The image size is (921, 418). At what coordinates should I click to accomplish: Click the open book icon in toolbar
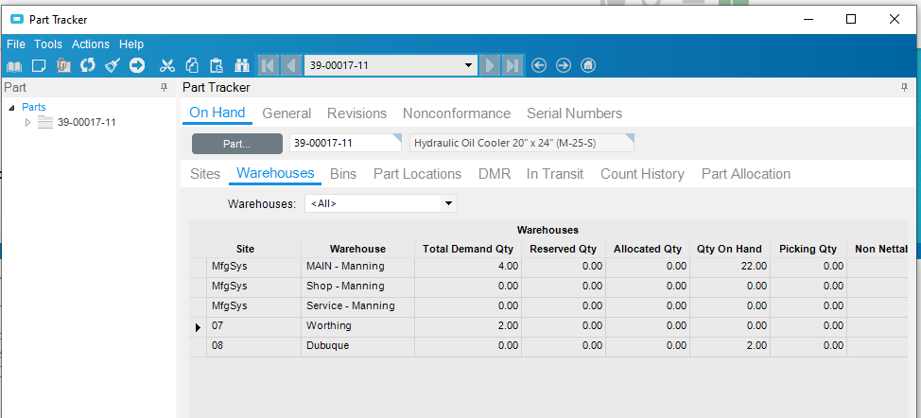tap(14, 66)
